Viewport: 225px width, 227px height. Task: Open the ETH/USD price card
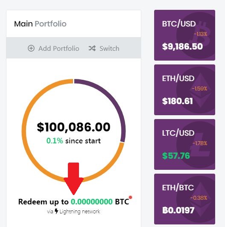click(184, 90)
